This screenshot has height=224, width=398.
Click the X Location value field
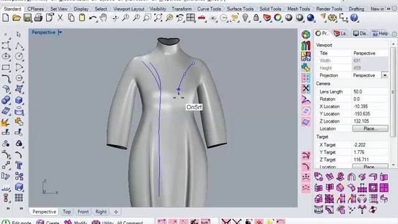(x=370, y=106)
